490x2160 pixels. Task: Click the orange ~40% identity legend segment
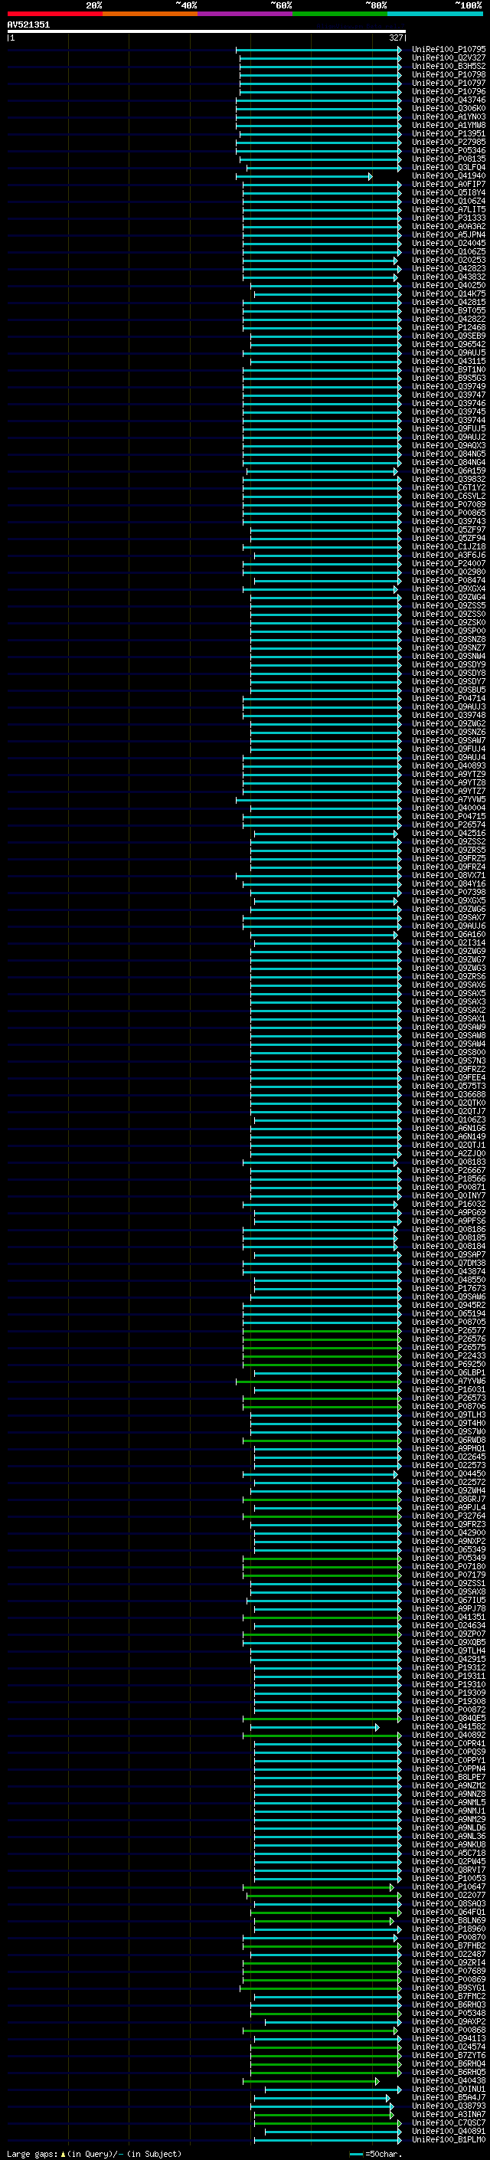(x=150, y=14)
